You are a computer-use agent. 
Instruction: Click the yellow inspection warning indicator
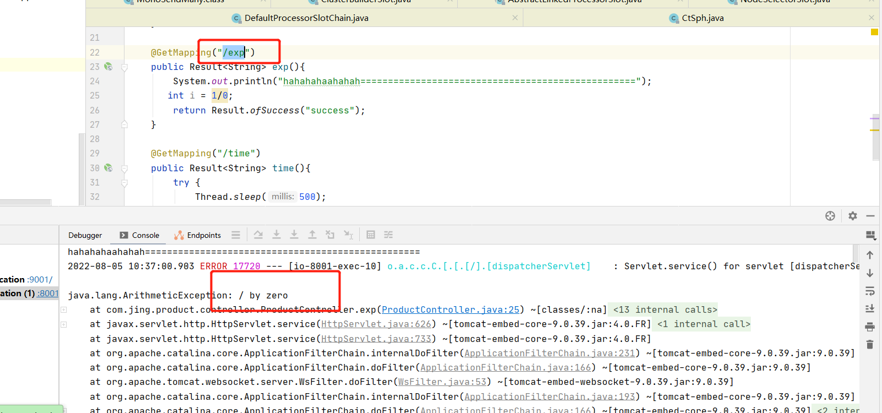coord(874,32)
